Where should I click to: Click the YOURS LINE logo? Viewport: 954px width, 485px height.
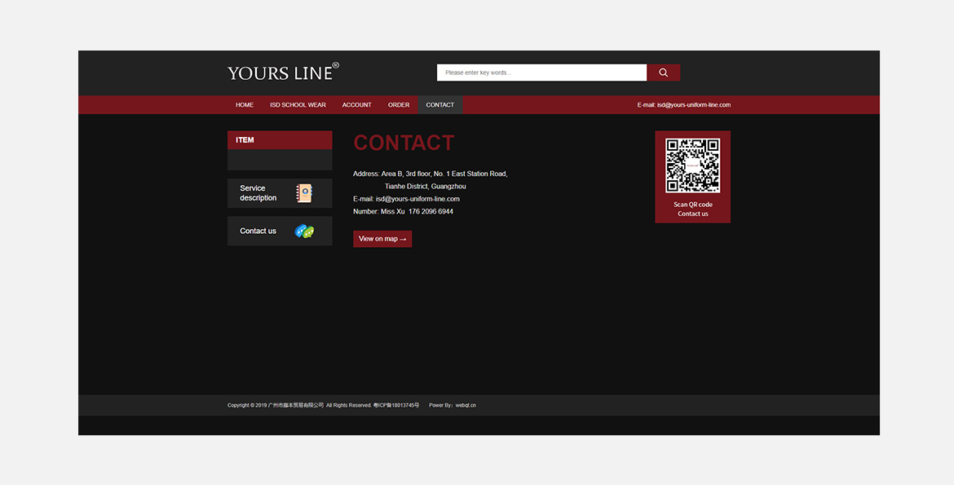283,73
